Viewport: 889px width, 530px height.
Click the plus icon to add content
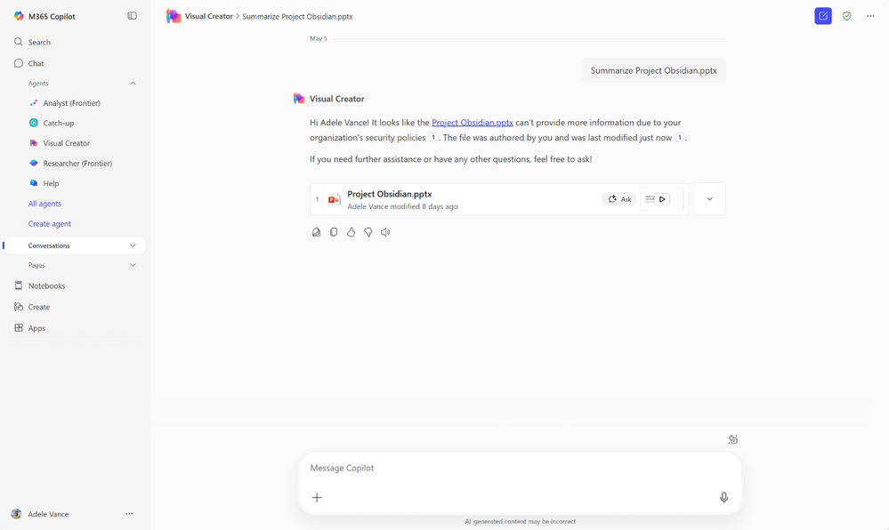317,497
